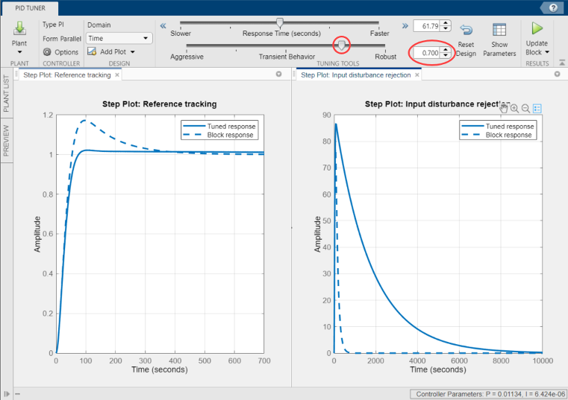Open the help question mark
This screenshot has height=400, width=568.
(553, 7)
